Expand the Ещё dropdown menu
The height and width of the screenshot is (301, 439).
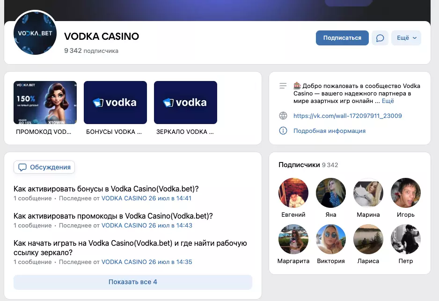coord(406,38)
